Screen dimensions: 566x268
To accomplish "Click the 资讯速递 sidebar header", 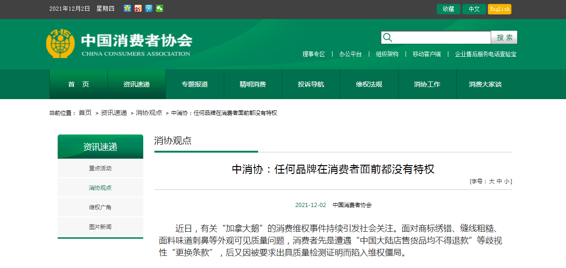I will coord(100,147).
